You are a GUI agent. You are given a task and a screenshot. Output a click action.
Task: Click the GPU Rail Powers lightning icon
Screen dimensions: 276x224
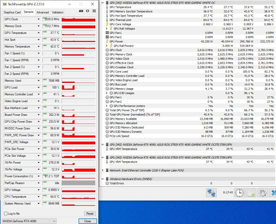[x=111, y=46]
